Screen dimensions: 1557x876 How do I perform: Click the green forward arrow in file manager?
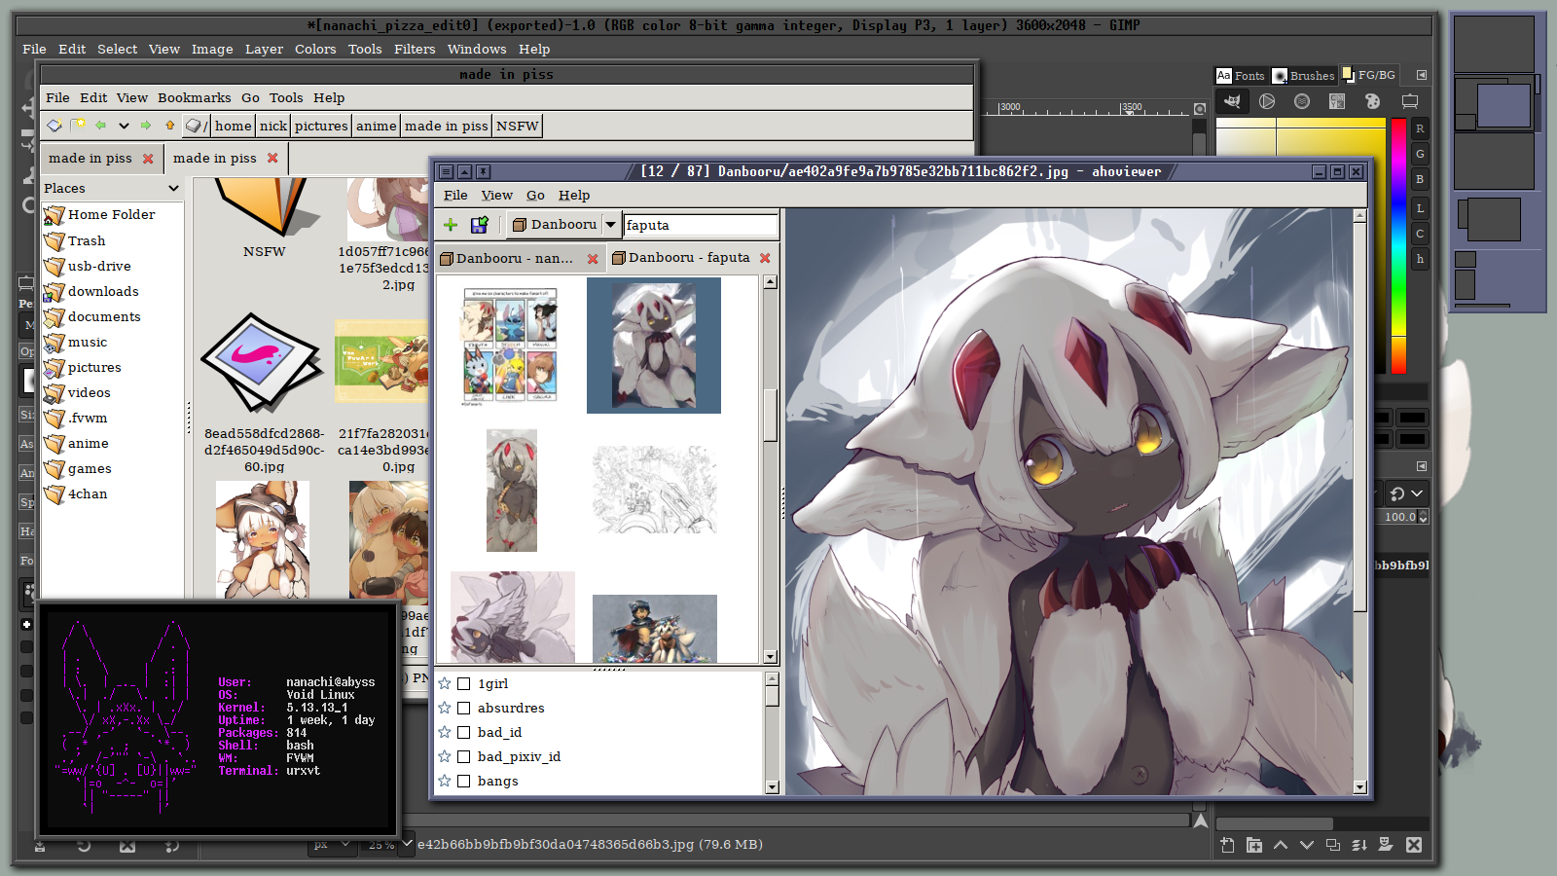point(146,126)
